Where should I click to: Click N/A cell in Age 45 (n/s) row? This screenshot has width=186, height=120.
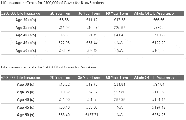click(x=120, y=43)
